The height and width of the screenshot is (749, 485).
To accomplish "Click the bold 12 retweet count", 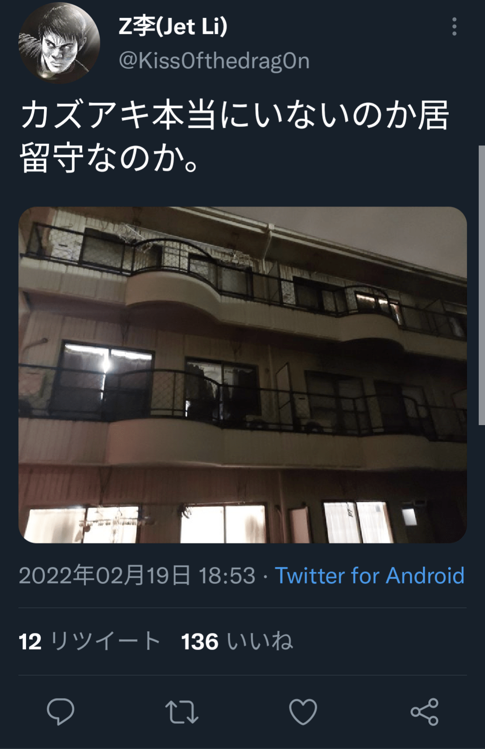I will pos(30,641).
